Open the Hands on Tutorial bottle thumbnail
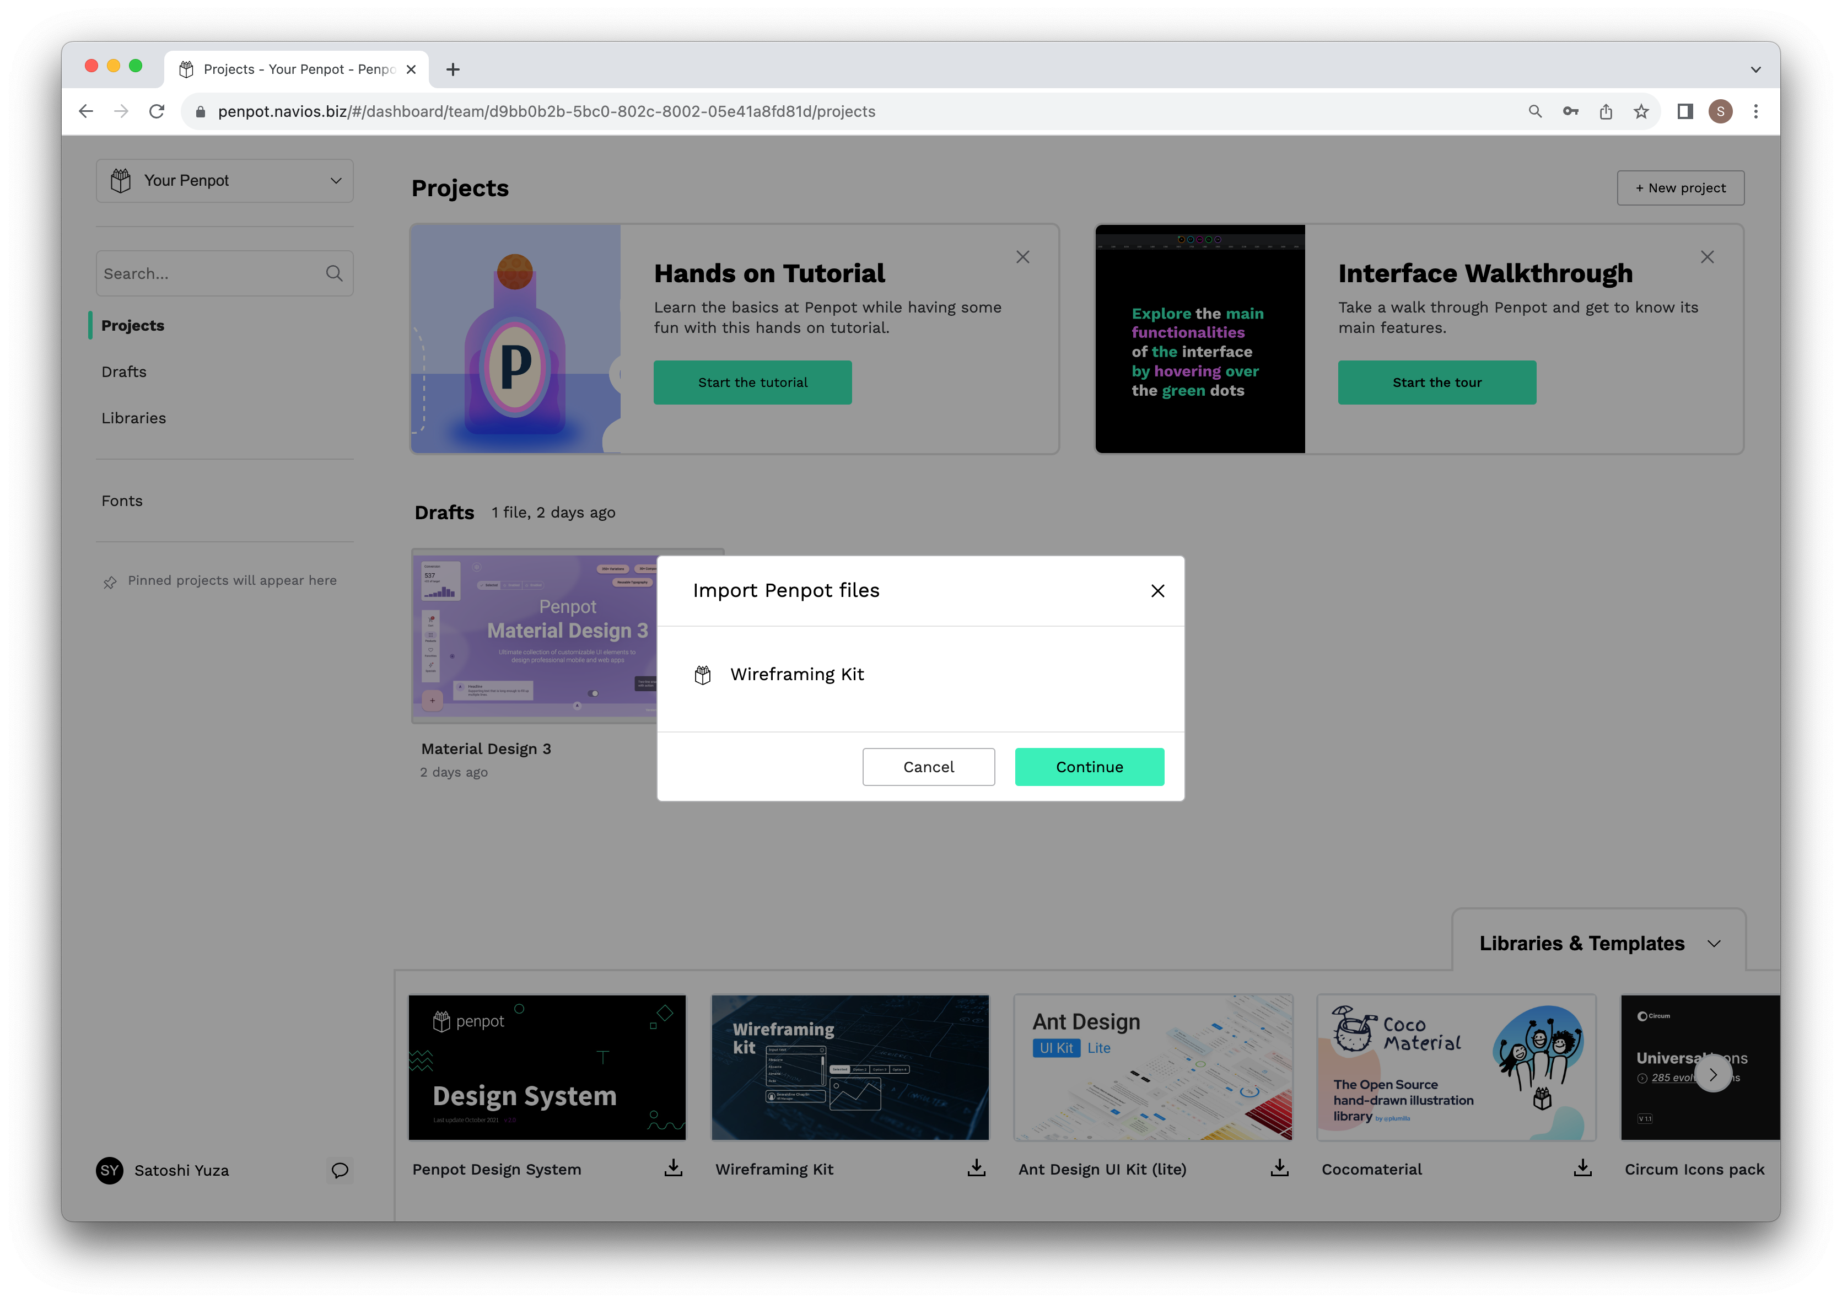Screen dimensions: 1842x1303 click(x=516, y=340)
